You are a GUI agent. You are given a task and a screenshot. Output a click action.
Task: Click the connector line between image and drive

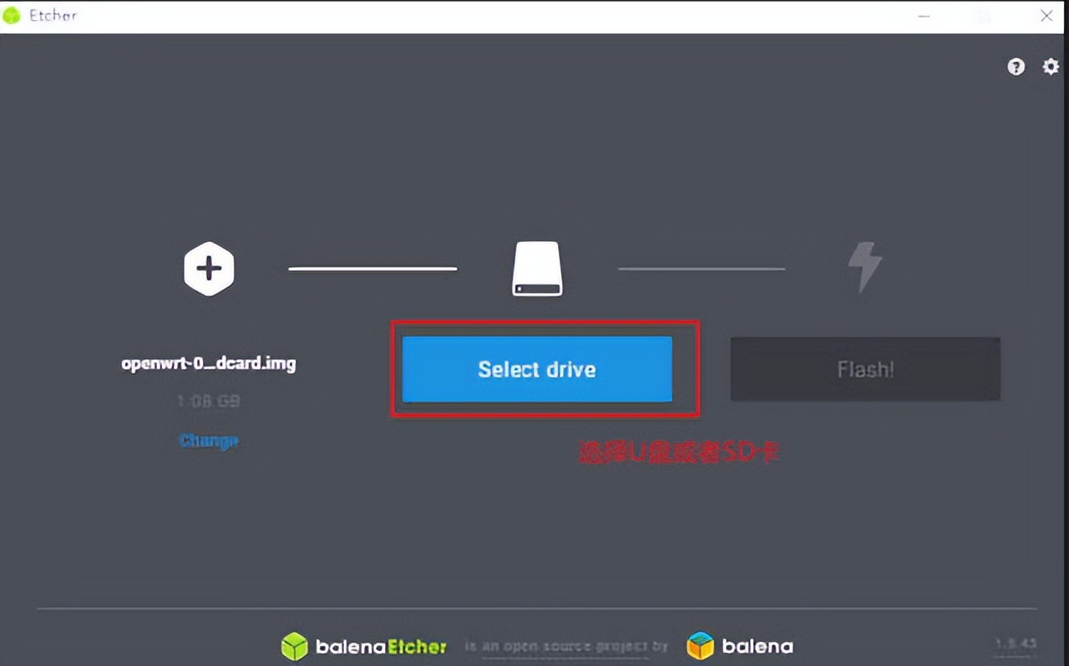click(372, 268)
